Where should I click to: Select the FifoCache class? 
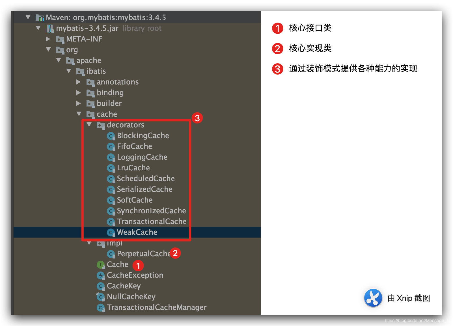(135, 146)
